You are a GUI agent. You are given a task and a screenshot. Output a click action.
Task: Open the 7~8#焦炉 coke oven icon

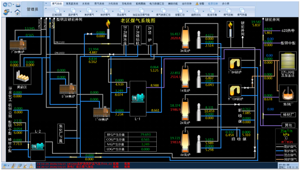[18, 44]
